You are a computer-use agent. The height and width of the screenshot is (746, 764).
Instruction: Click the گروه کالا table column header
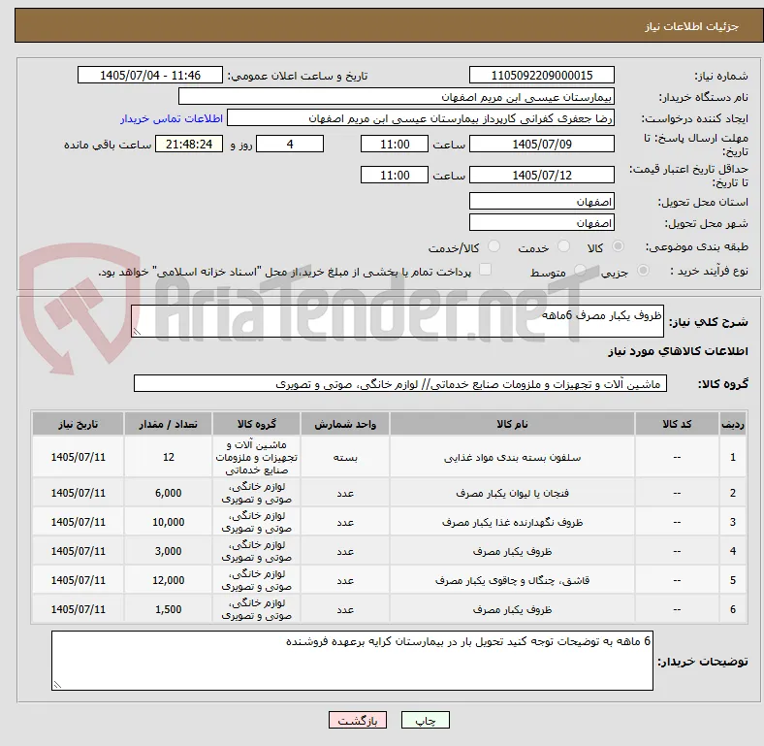click(x=256, y=424)
